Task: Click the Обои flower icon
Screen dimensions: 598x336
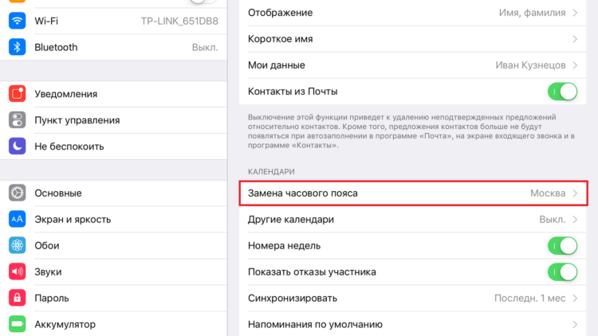Action: click(x=18, y=246)
